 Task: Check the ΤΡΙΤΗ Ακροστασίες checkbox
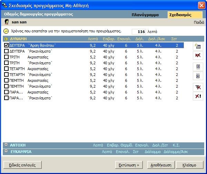coord(6,57)
